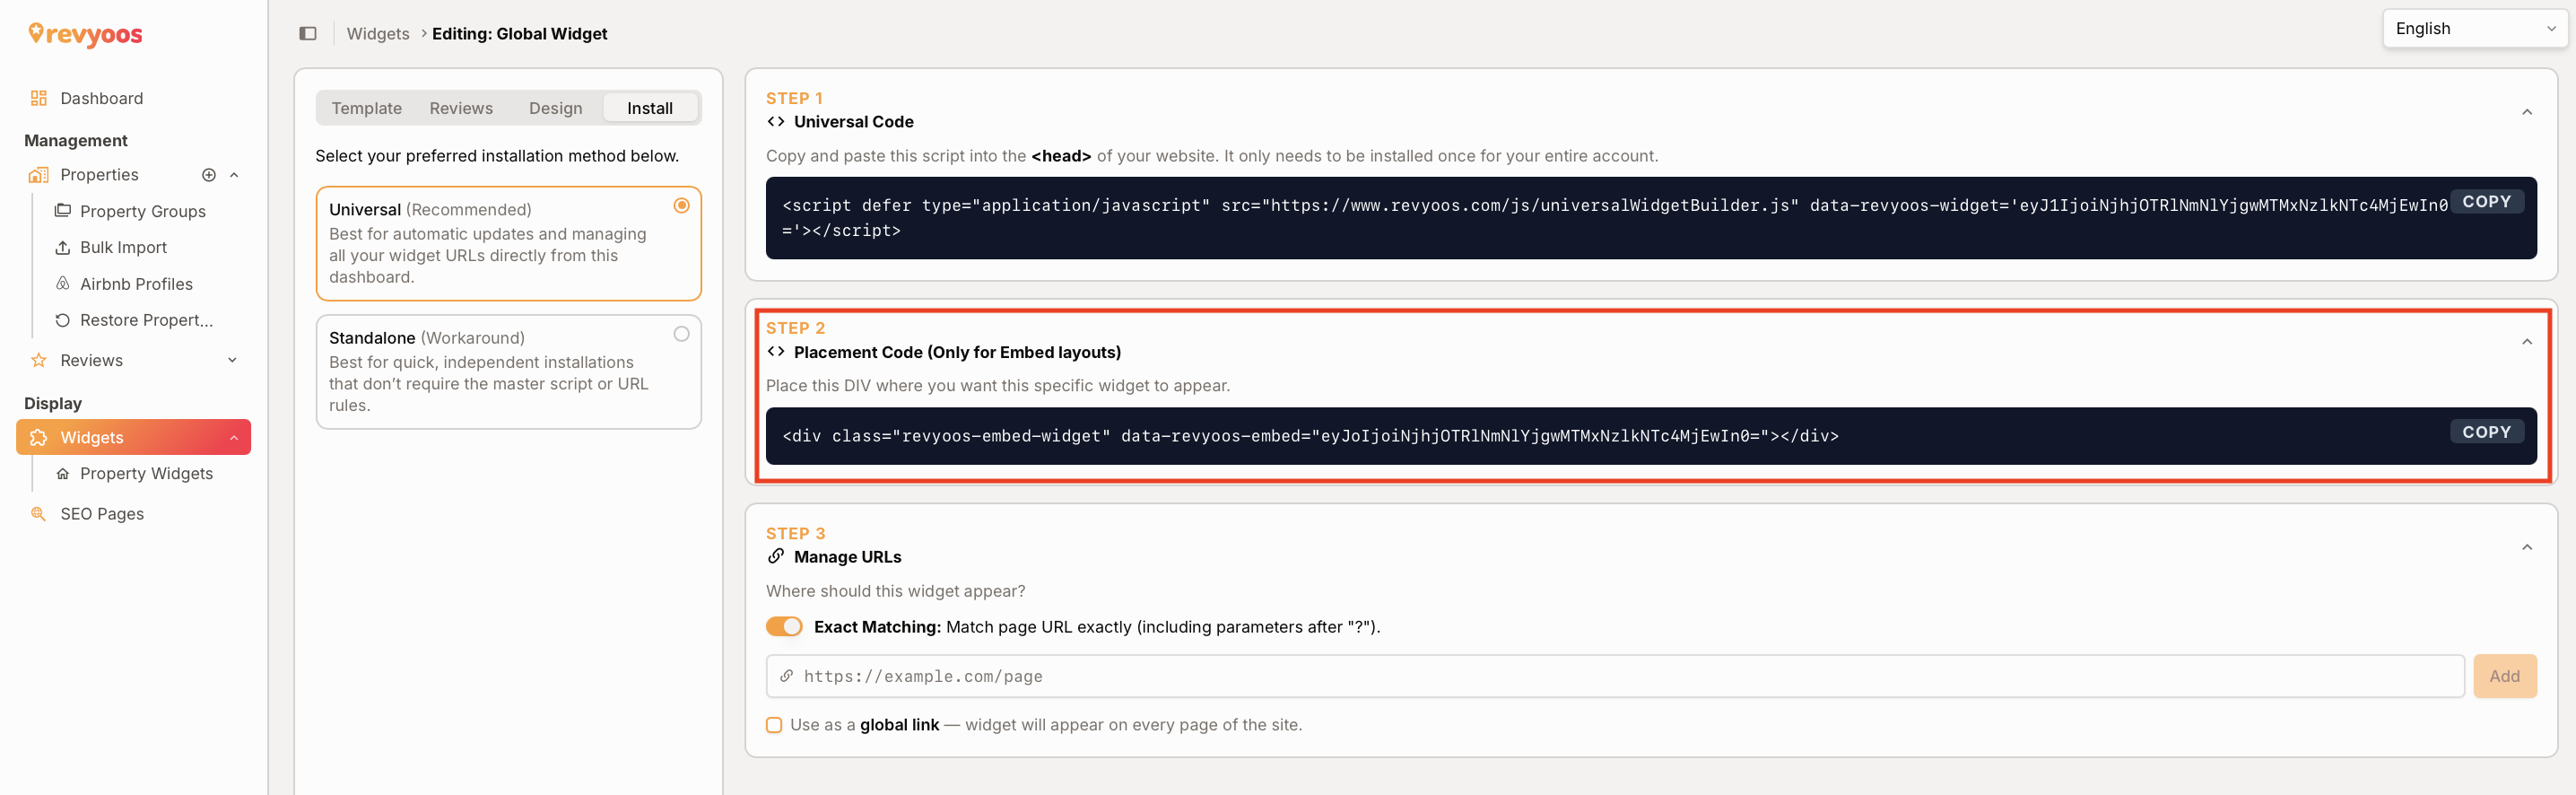The height and width of the screenshot is (795, 2576).
Task: Select the Universal installation radio button
Action: (682, 206)
